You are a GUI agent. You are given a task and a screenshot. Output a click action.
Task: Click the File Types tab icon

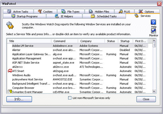pos(63,11)
